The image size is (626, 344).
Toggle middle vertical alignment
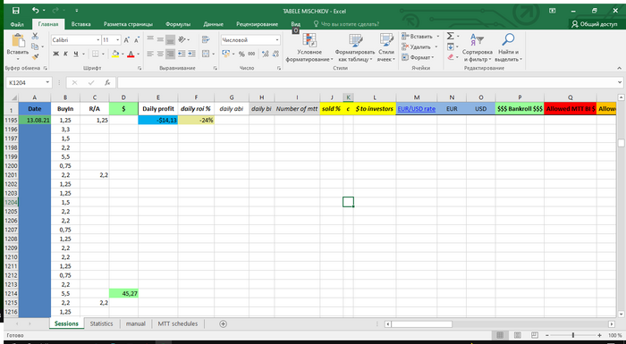[160, 39]
